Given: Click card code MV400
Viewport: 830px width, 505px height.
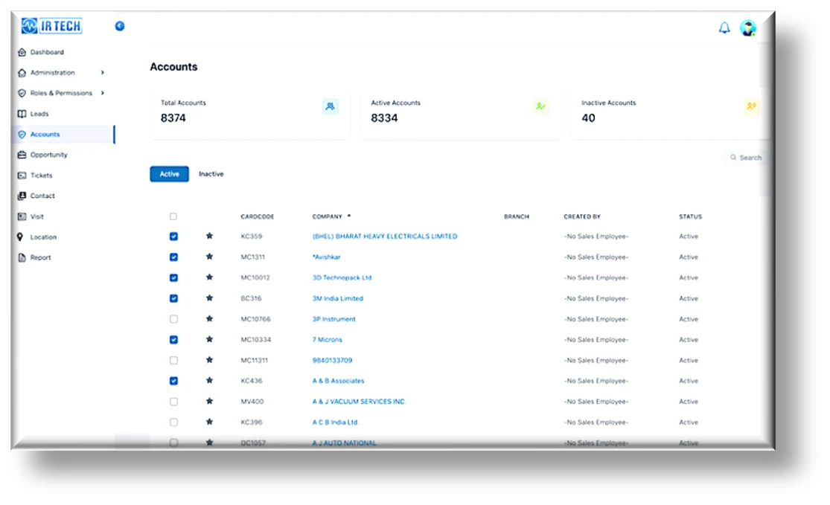Looking at the screenshot, I should pos(252,402).
